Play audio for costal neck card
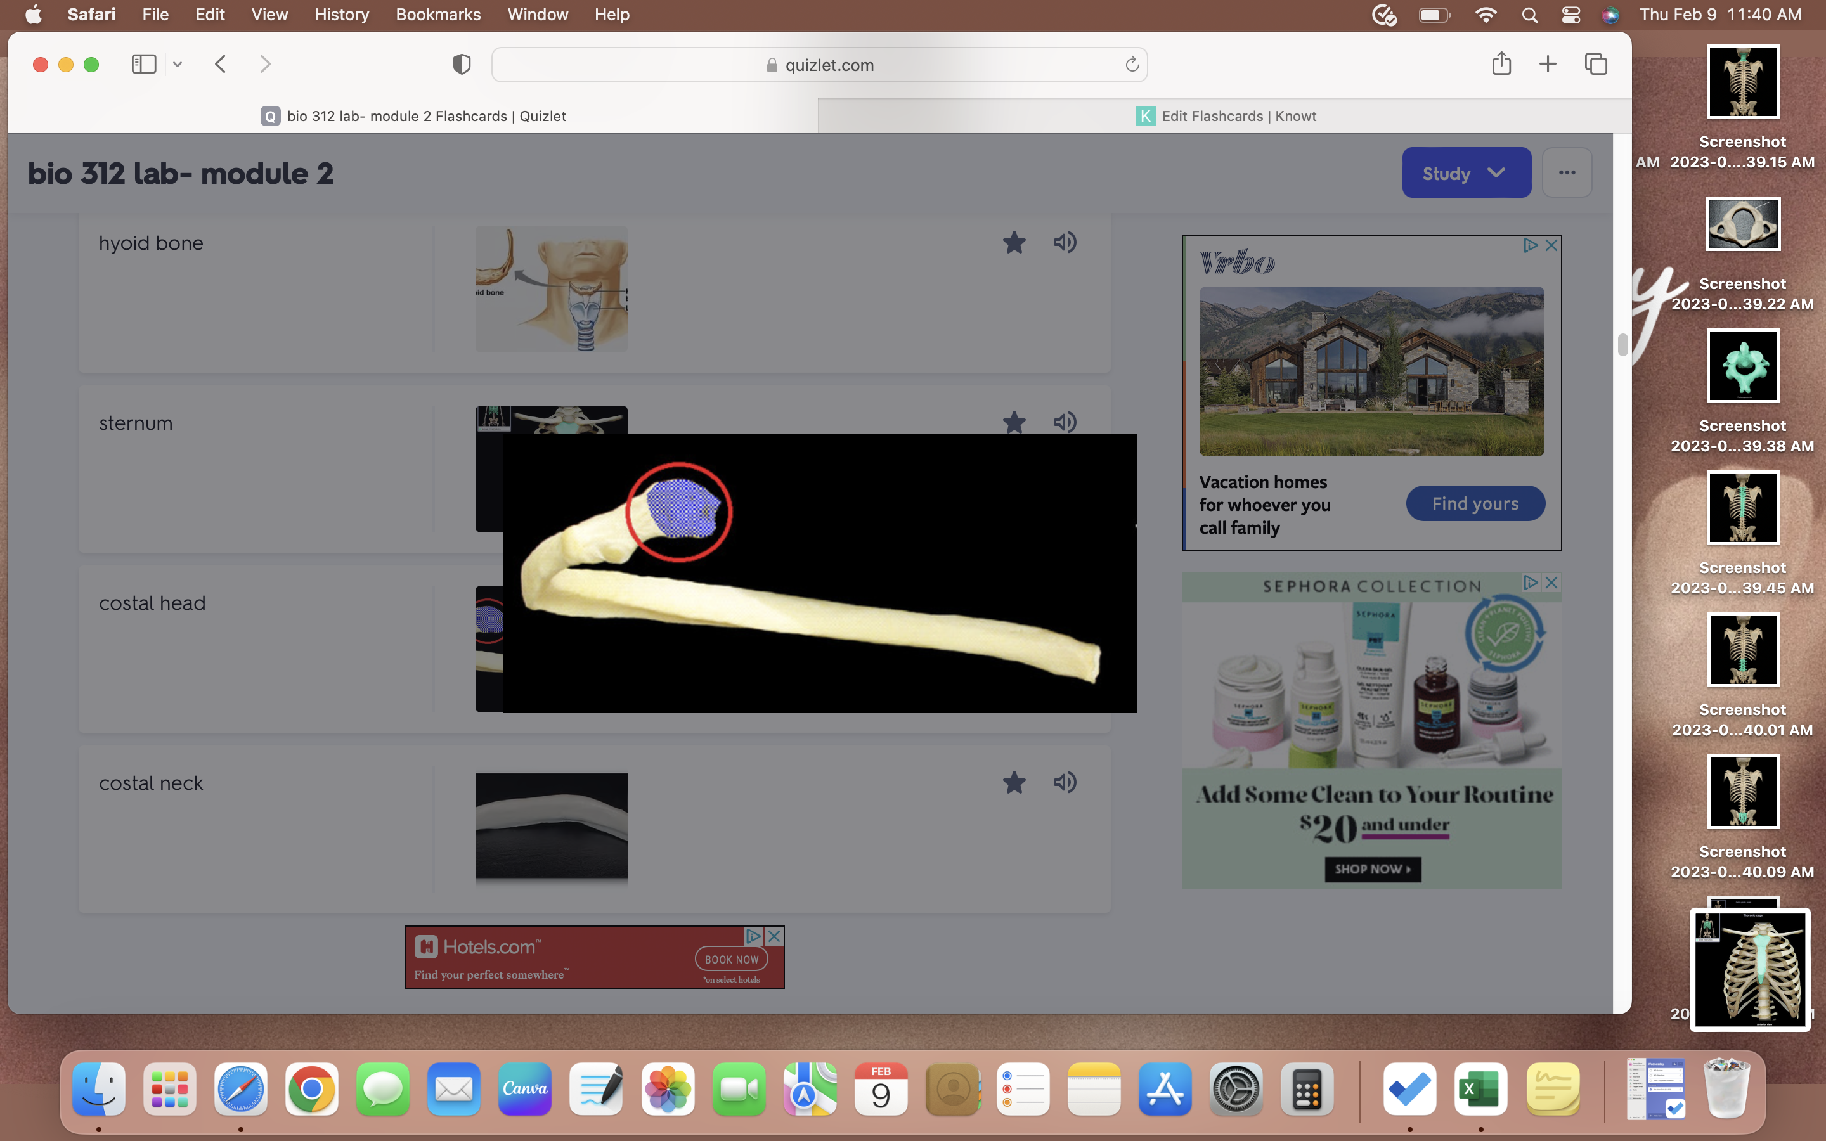The height and width of the screenshot is (1141, 1826). pyautogui.click(x=1065, y=783)
